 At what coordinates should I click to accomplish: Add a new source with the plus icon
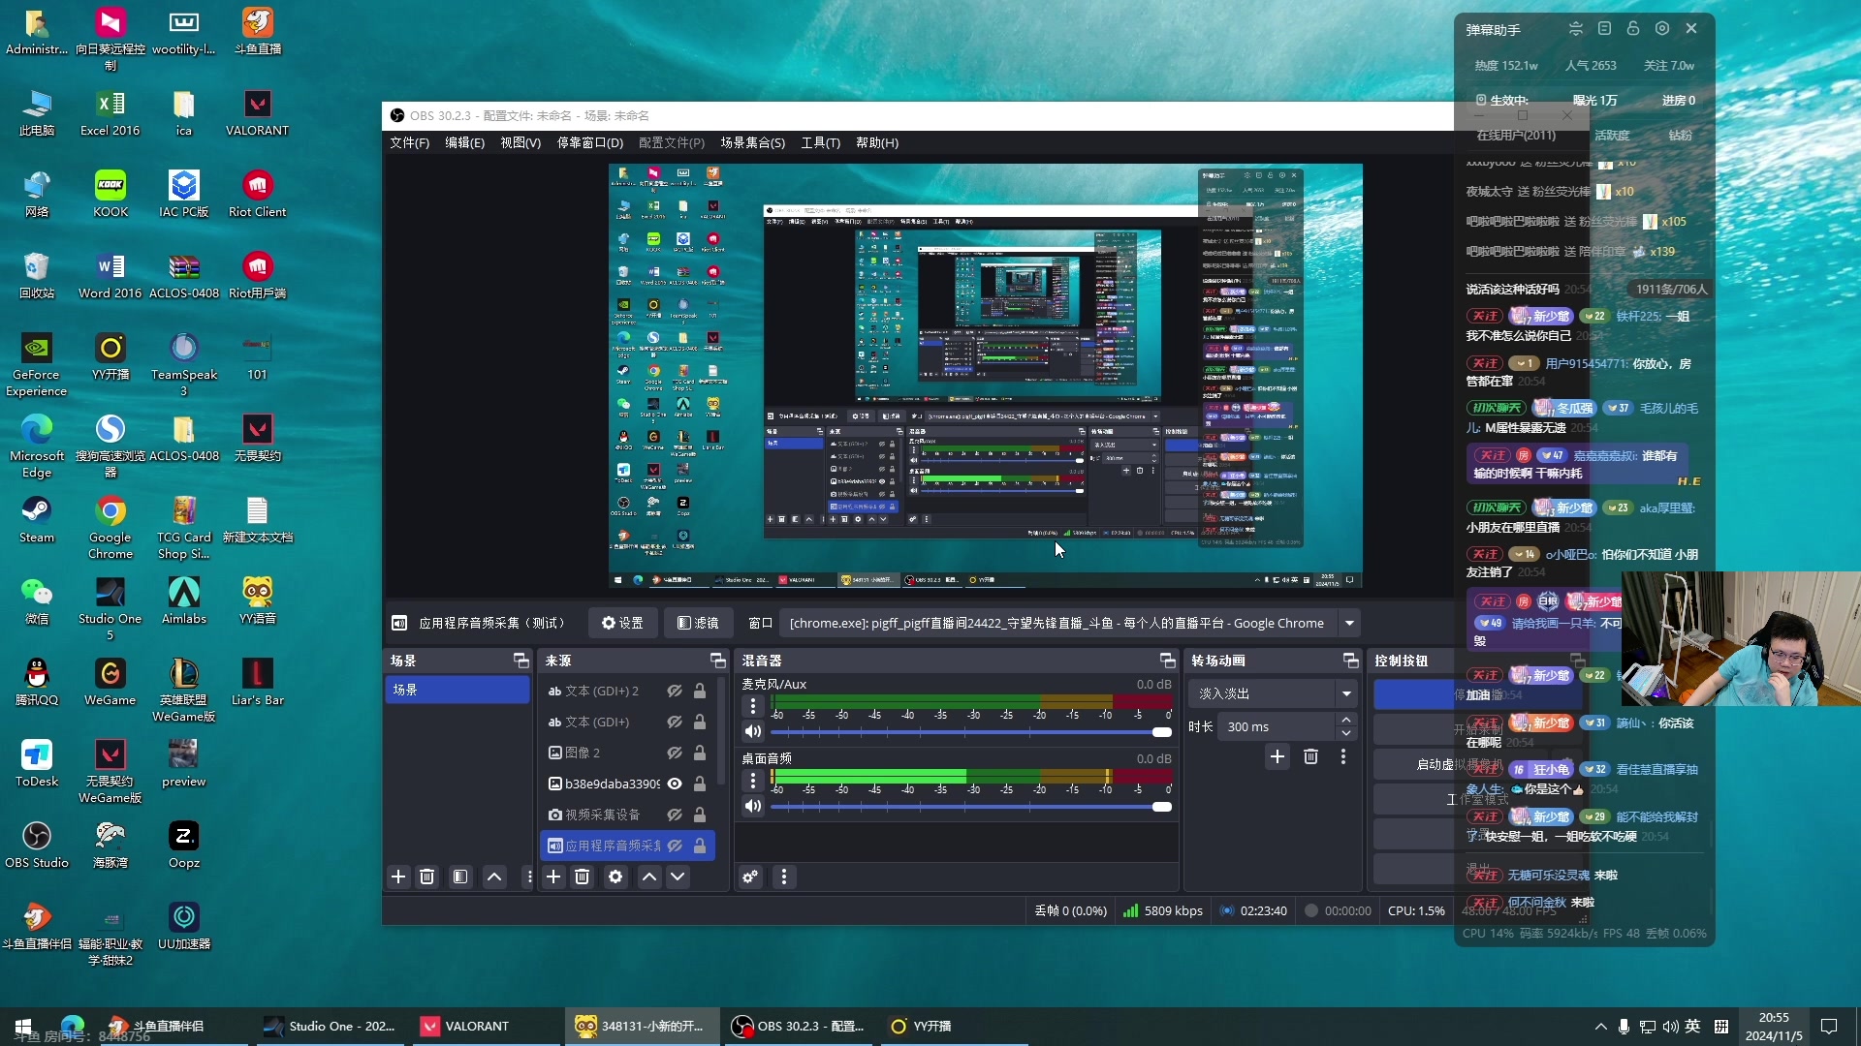click(x=553, y=877)
